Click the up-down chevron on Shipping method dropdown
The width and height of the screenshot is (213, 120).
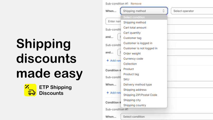[163, 11]
